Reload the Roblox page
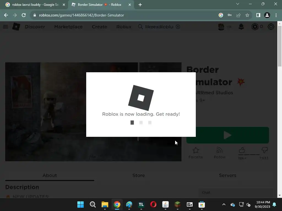The width and height of the screenshot is (282, 211). tap(24, 15)
